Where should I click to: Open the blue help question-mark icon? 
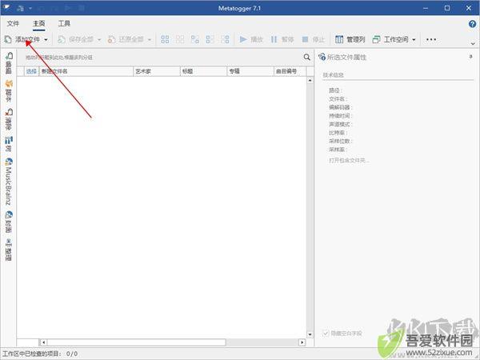coord(472,23)
